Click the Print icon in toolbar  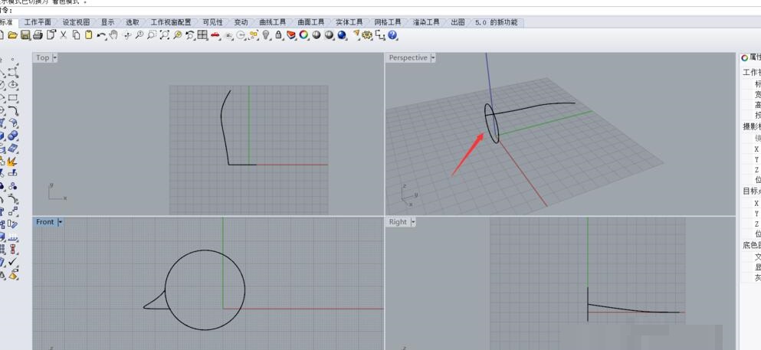38,35
